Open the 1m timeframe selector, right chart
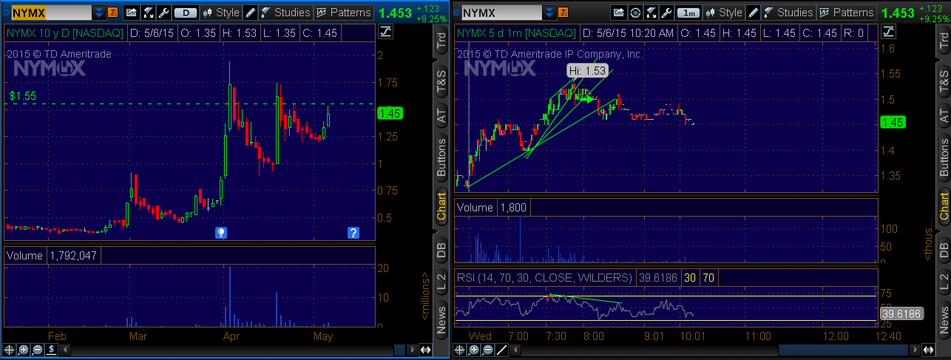 coord(688,13)
